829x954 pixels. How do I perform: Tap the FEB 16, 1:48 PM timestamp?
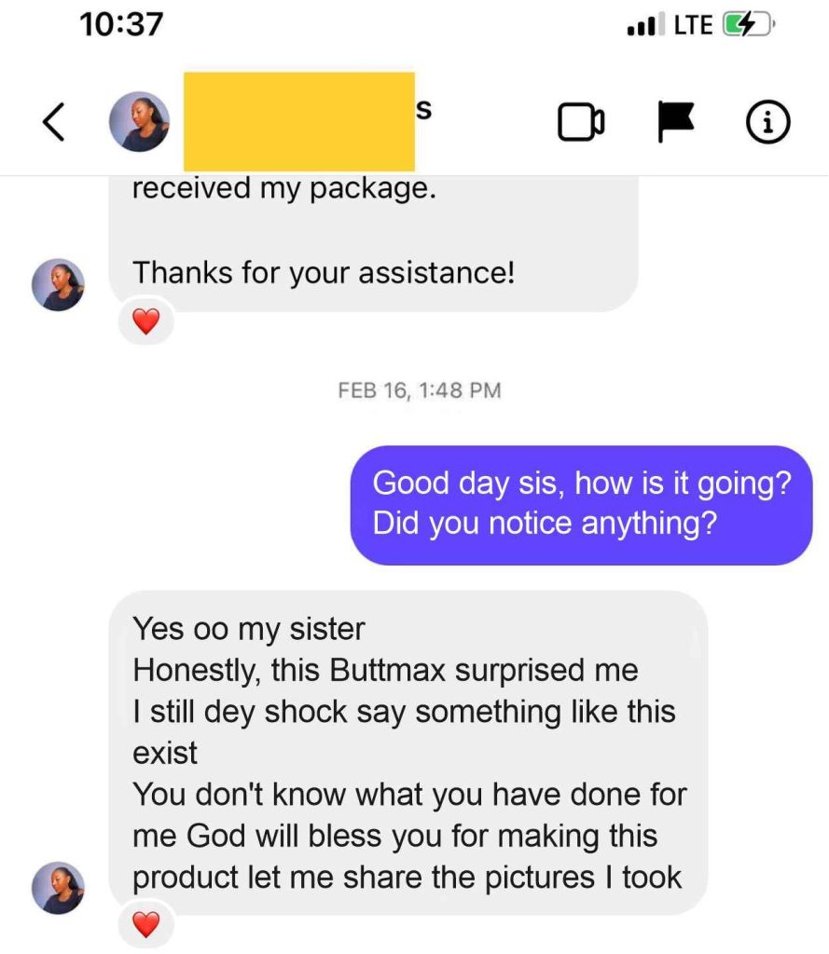[420, 390]
